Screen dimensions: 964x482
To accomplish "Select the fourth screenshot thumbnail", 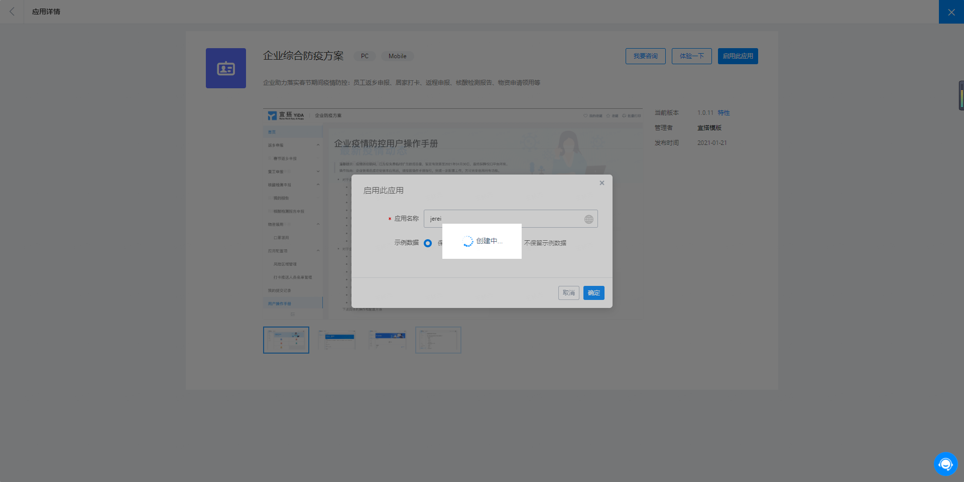I will 438,340.
